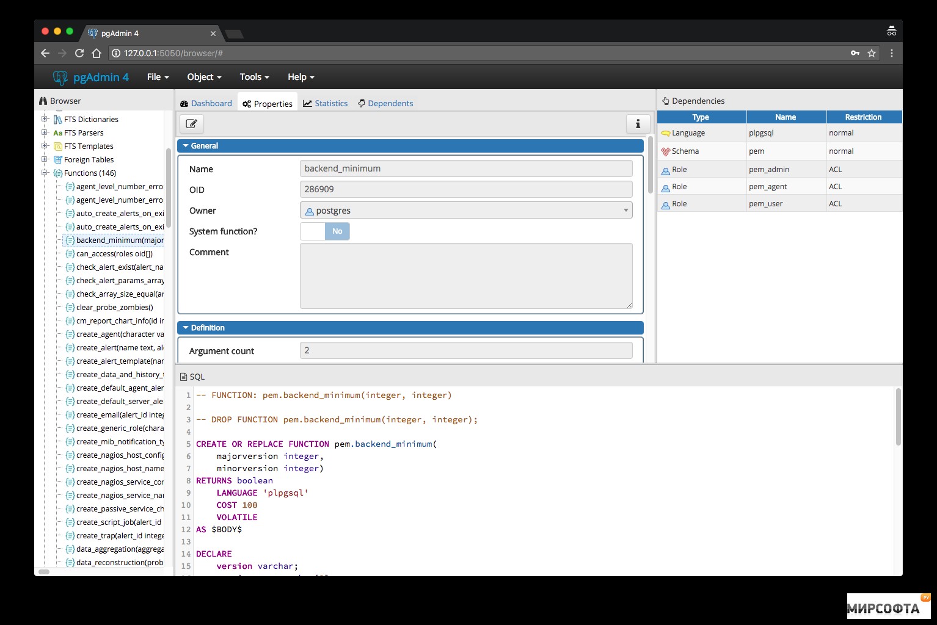
Task: Open the Help menu
Action: tap(301, 77)
